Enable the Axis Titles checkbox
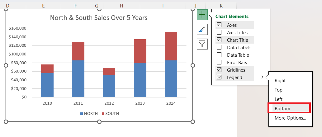 (219, 32)
